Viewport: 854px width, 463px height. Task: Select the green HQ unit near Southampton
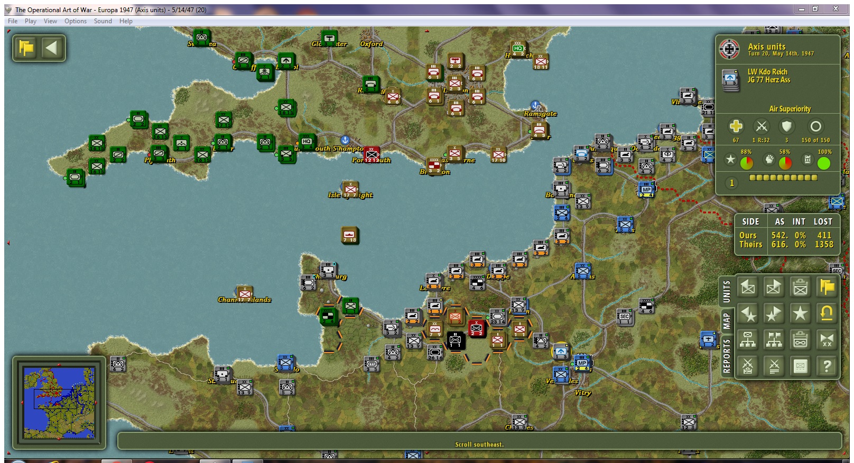pos(307,142)
